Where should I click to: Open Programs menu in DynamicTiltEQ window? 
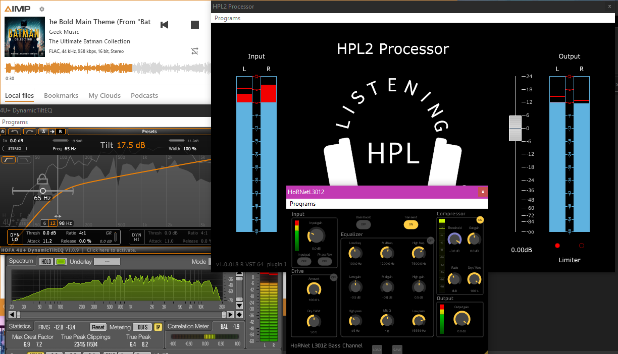15,122
